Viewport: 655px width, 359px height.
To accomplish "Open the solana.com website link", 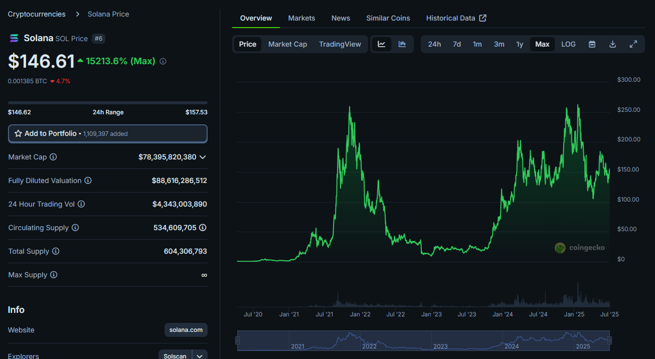I will 186,330.
